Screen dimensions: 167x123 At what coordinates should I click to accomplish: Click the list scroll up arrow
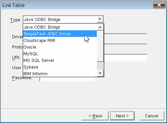(x=100, y=27)
